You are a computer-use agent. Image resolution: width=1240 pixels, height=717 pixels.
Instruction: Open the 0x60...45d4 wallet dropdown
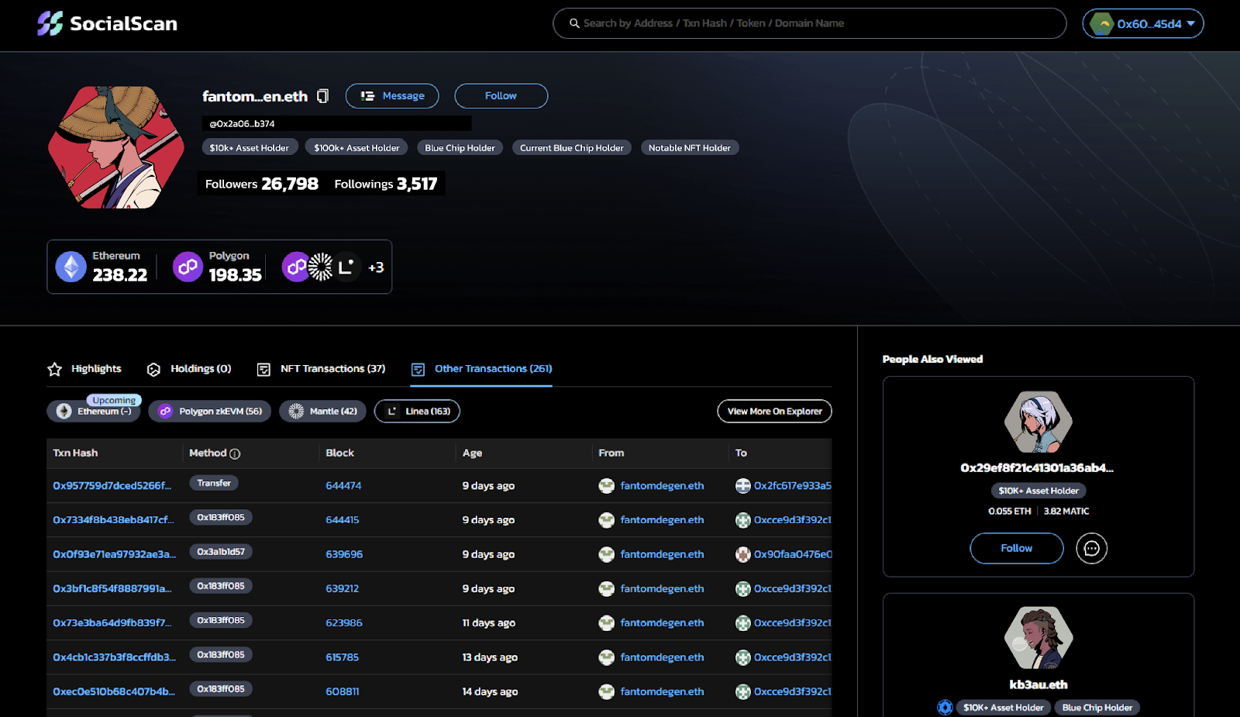click(1143, 24)
